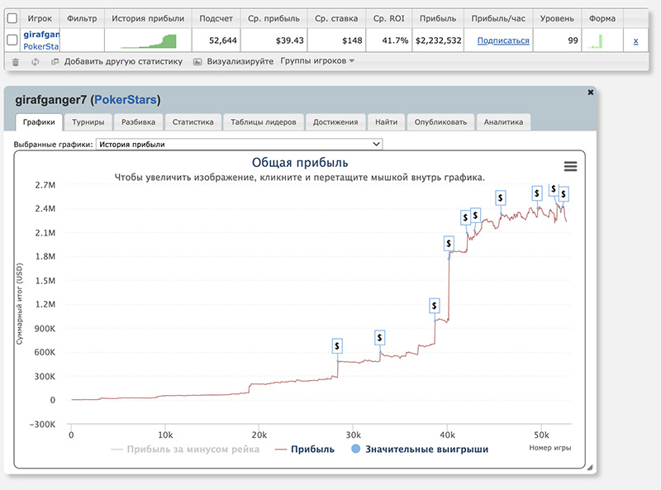Click the trash delete icon below the table
Image resolution: width=661 pixels, height=490 pixels.
click(15, 61)
